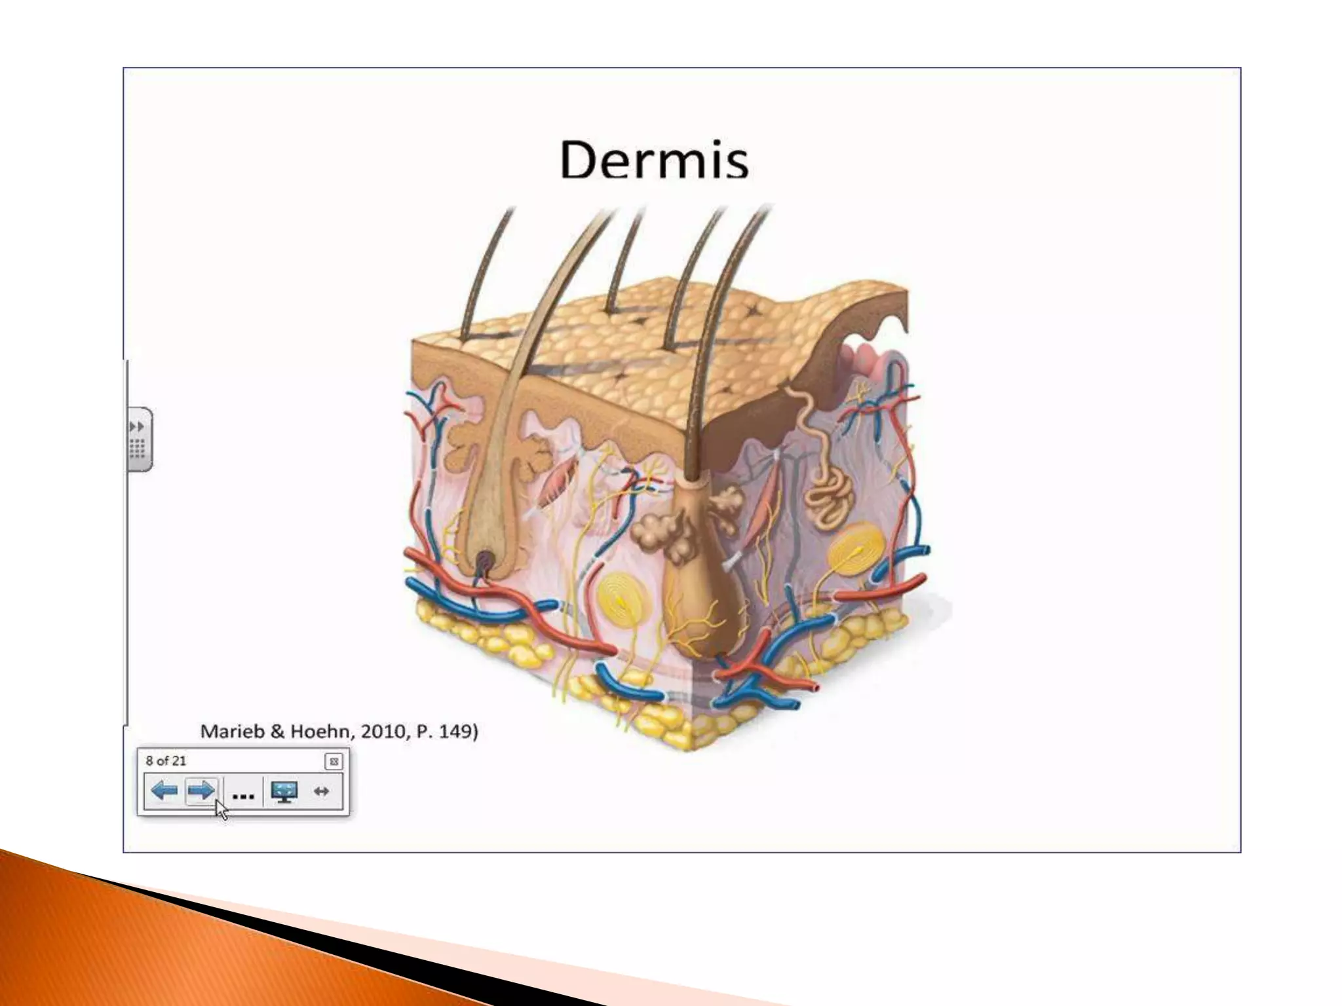Go back with the left arrow

pos(164,791)
